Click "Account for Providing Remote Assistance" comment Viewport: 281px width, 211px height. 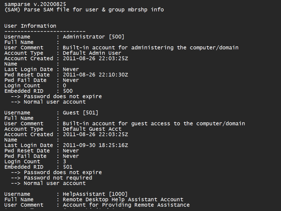click(x=126, y=205)
